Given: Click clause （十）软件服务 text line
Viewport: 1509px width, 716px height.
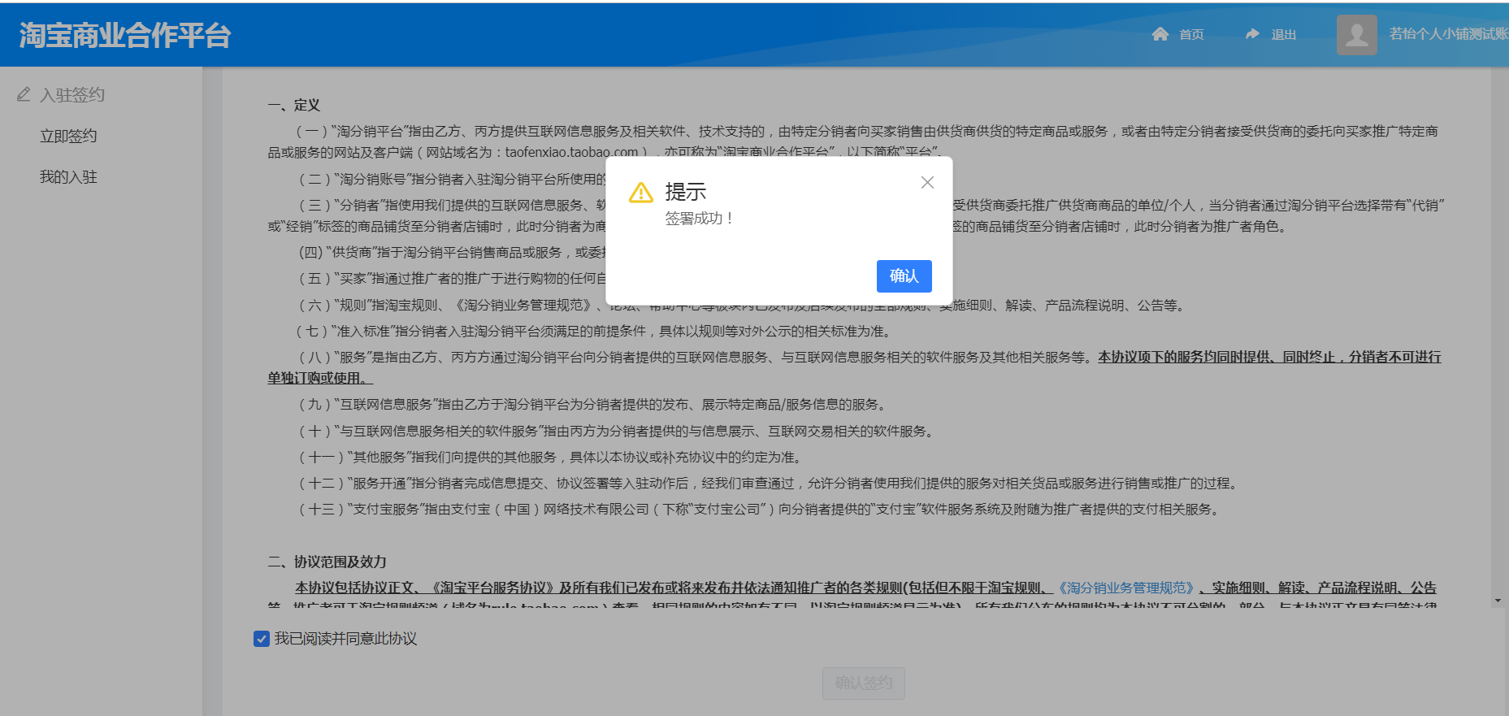Looking at the screenshot, I should pyautogui.click(x=617, y=431).
